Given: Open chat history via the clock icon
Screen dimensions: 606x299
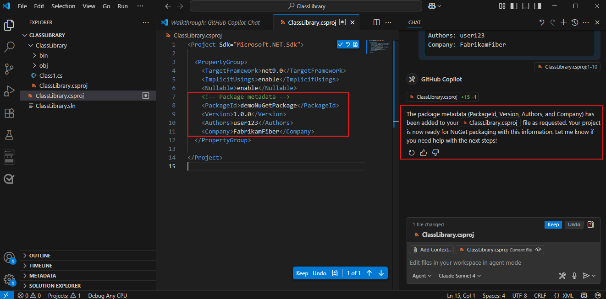Looking at the screenshot, I should click(574, 22).
